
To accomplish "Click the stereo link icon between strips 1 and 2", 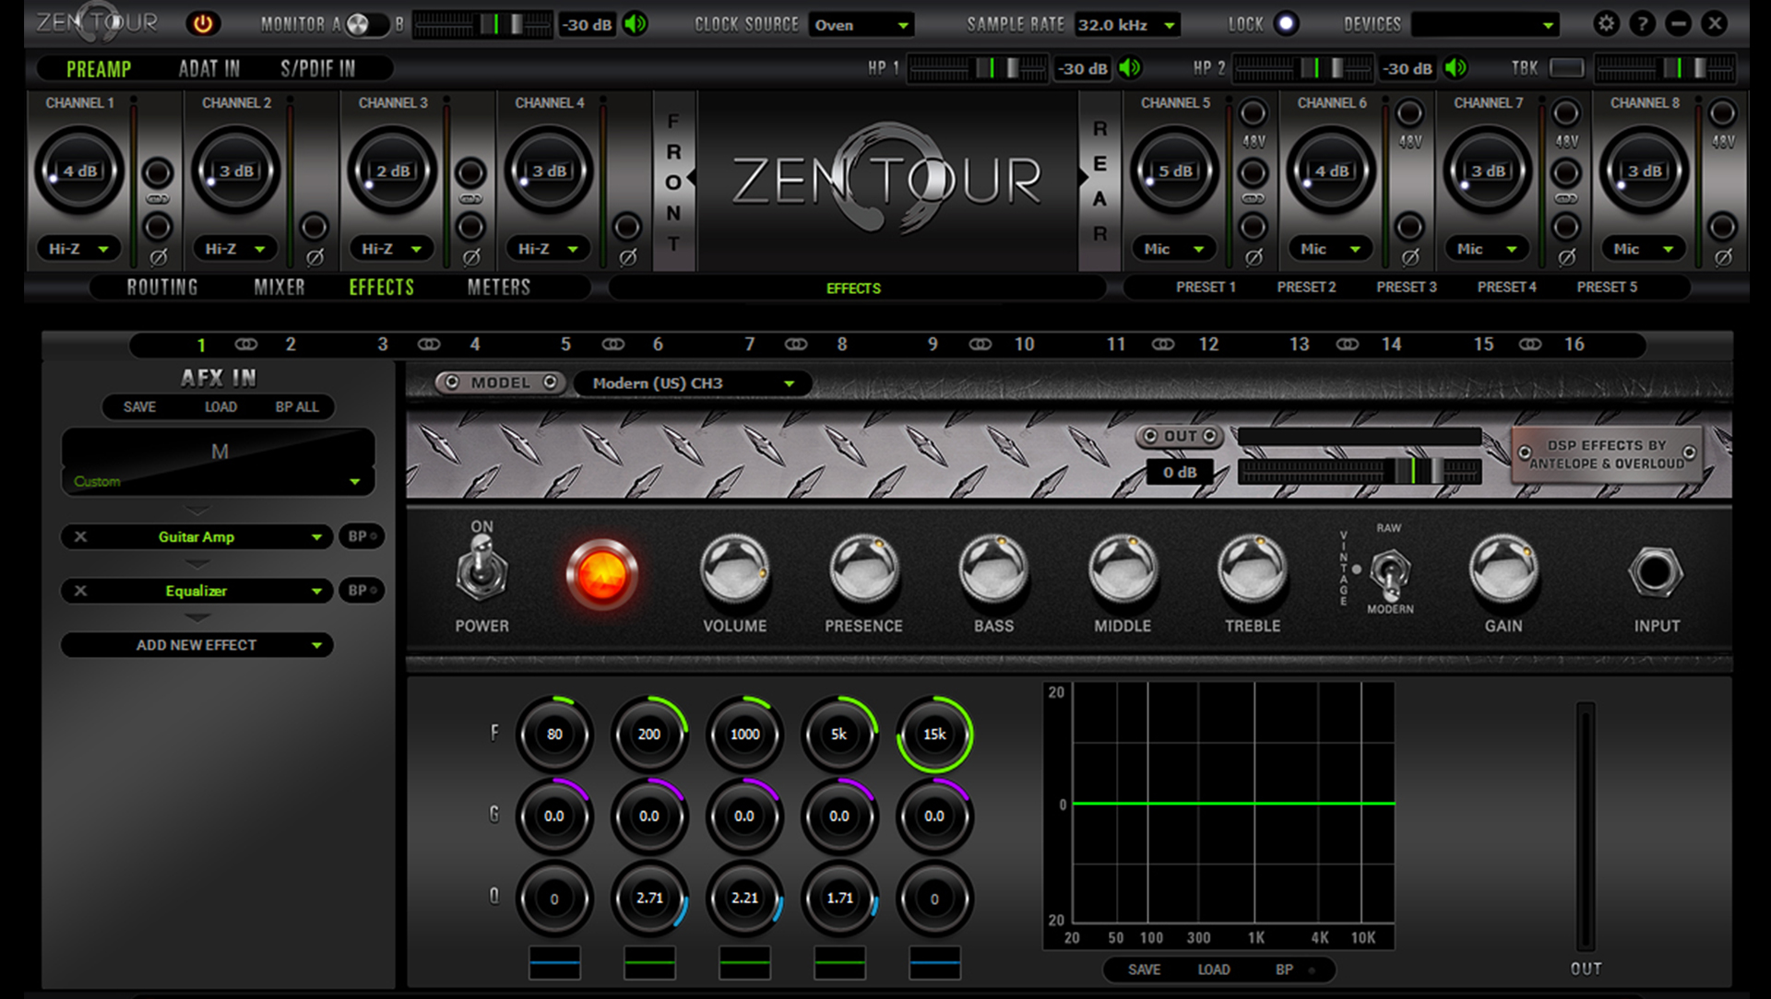I will click(x=245, y=344).
